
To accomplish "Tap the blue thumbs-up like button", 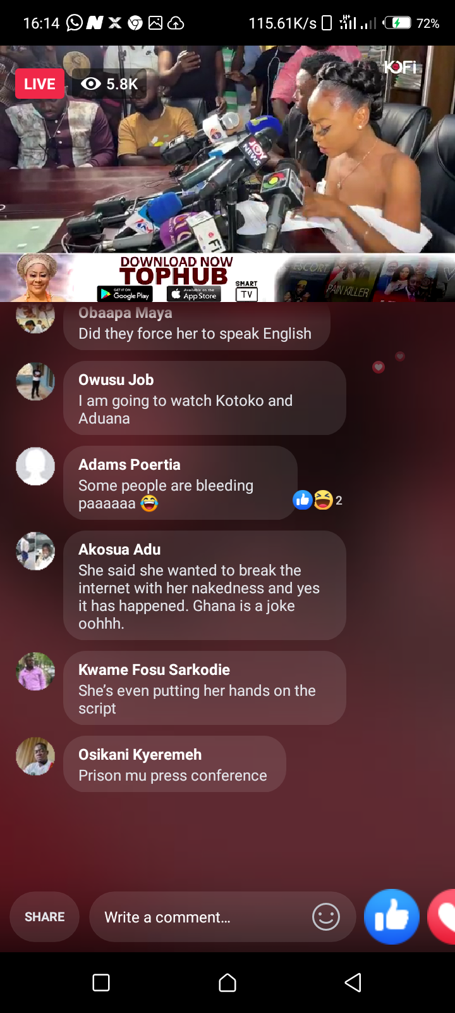I will 392,917.
